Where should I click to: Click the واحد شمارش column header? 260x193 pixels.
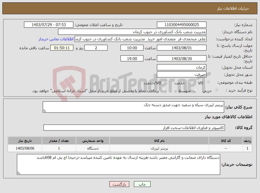[93, 141]
